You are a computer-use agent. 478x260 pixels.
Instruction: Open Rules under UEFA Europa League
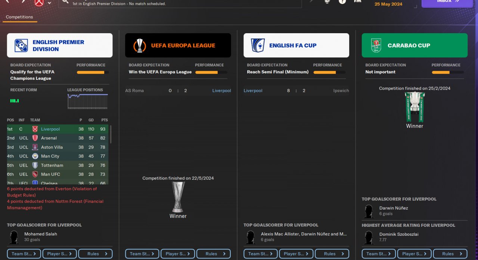(214, 254)
